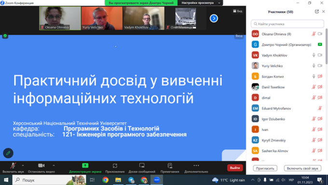Open the Настройки просмотра dropdown

point(200,3)
